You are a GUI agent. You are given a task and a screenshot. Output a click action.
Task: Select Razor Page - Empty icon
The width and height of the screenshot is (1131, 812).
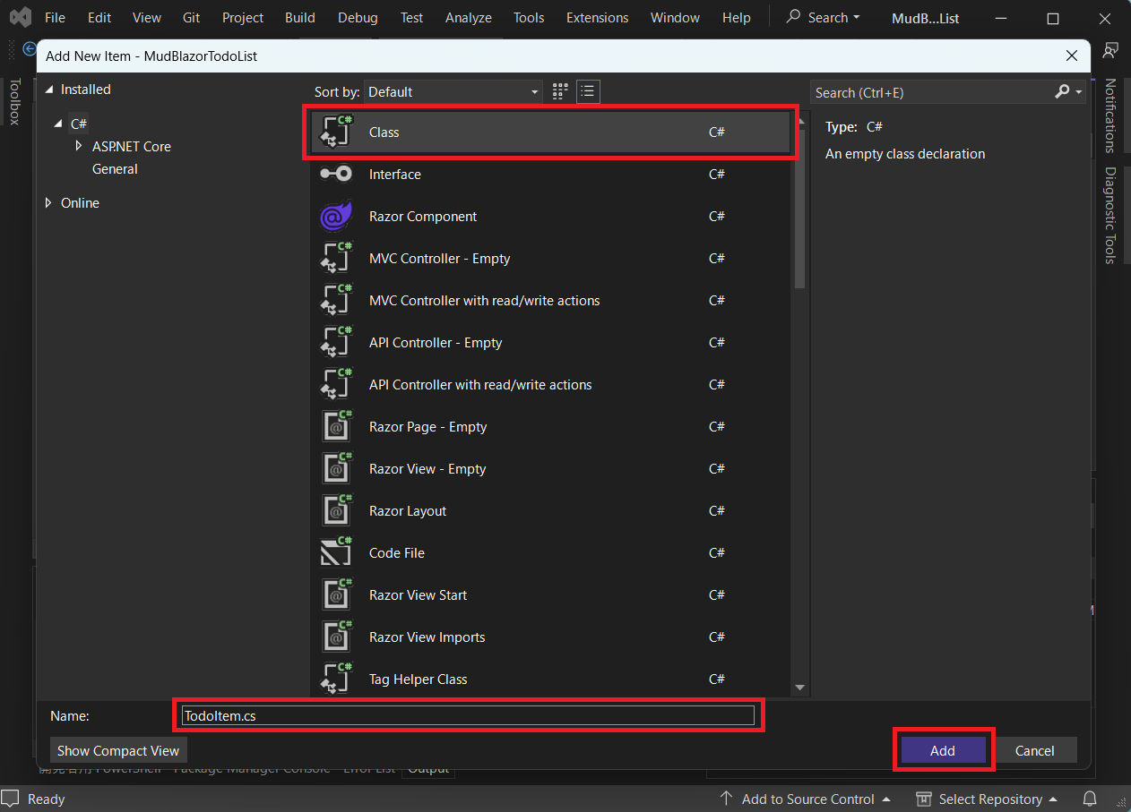coord(336,426)
